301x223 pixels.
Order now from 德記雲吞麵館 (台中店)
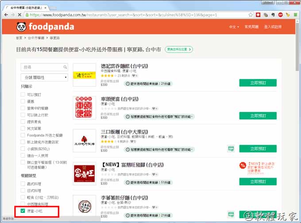pyautogui.click(x=258, y=83)
